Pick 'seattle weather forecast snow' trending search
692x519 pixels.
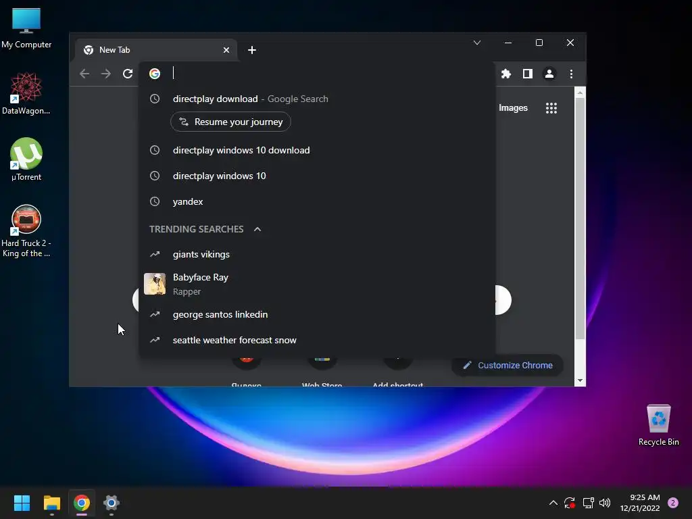click(318, 340)
